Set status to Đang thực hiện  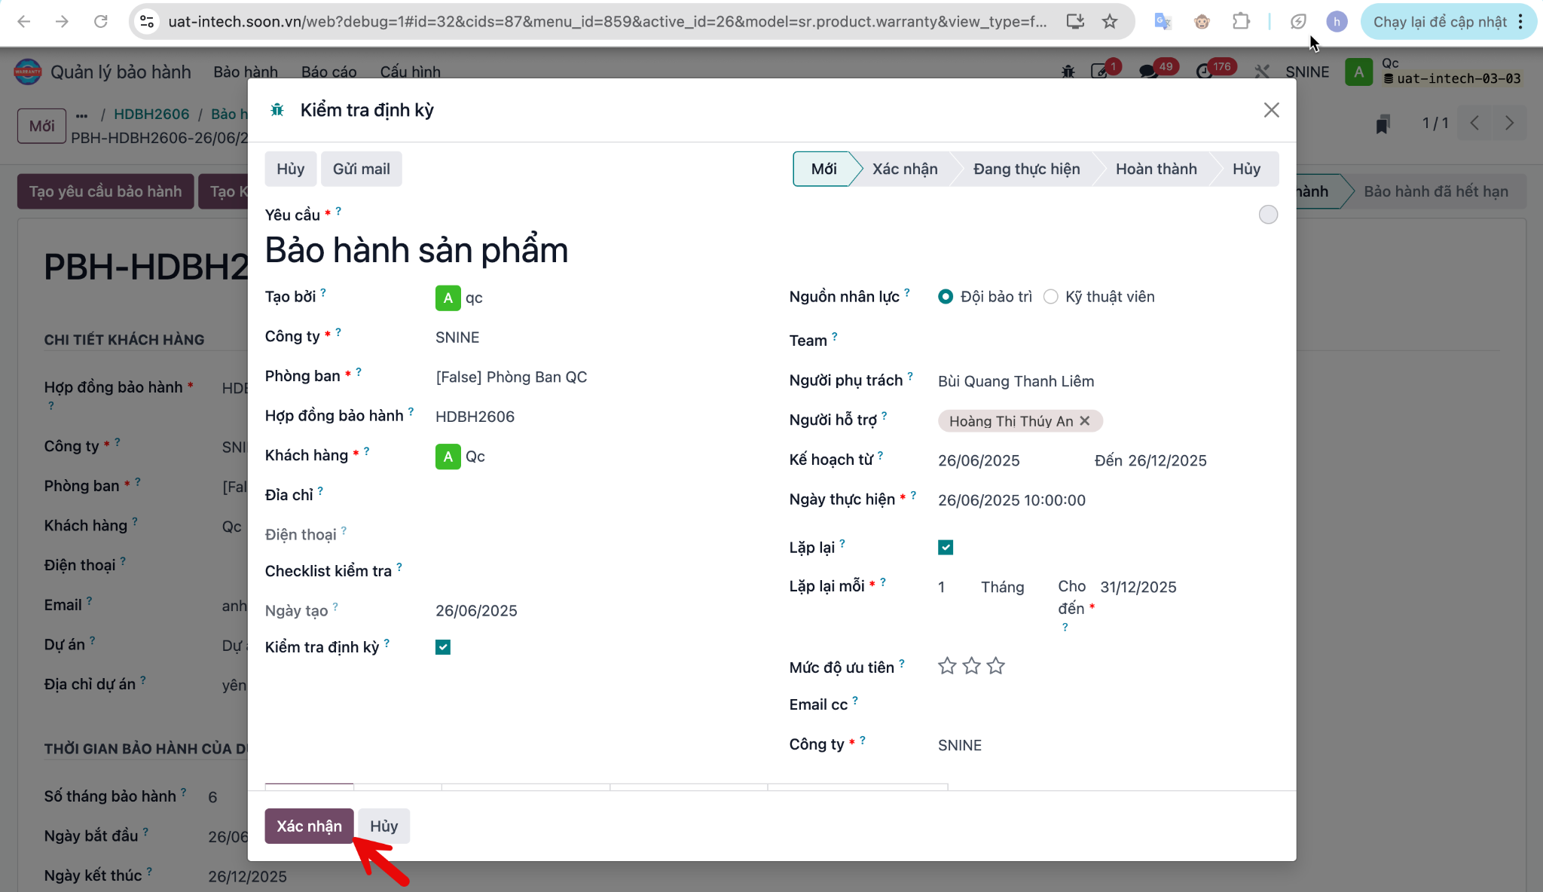[x=1026, y=170]
